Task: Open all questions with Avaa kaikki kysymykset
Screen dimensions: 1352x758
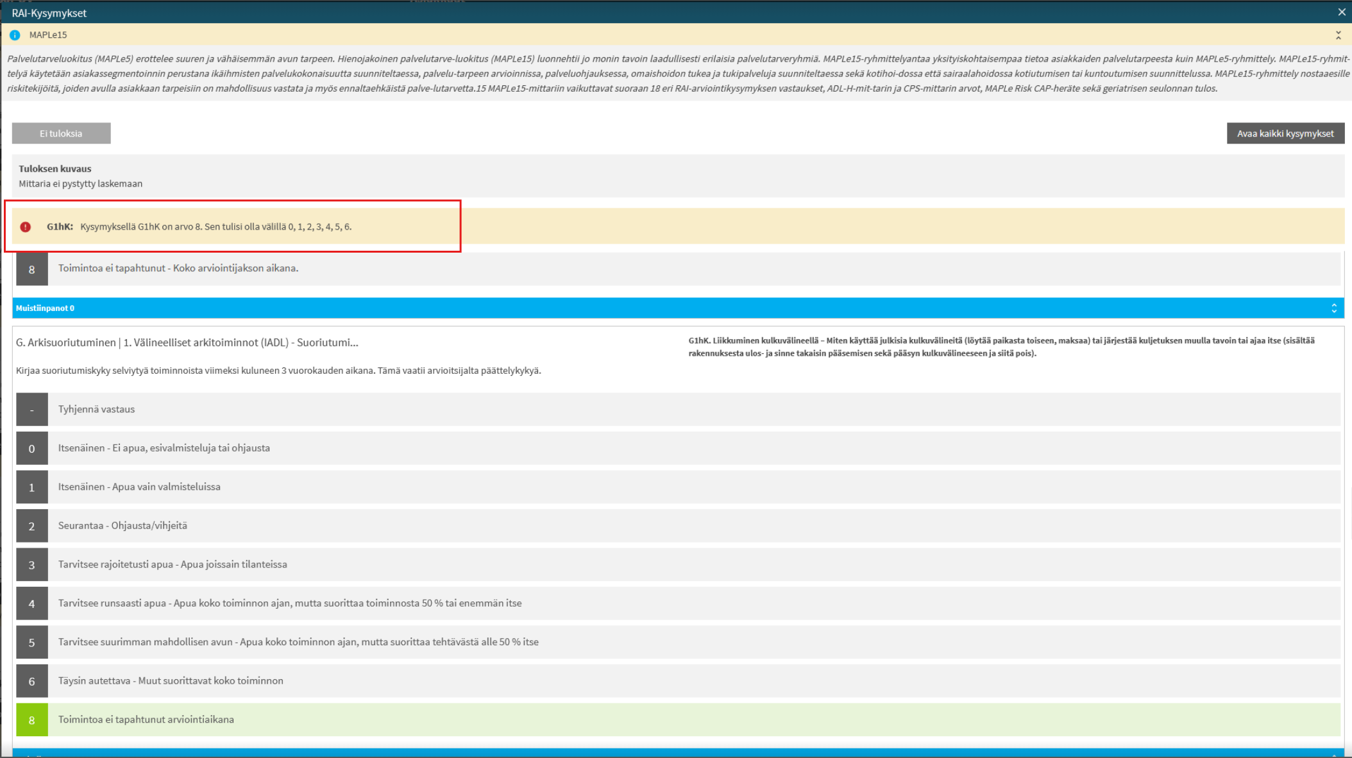Action: point(1285,133)
